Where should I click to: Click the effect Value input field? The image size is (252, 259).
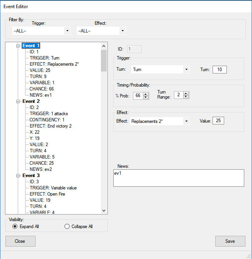(219, 121)
